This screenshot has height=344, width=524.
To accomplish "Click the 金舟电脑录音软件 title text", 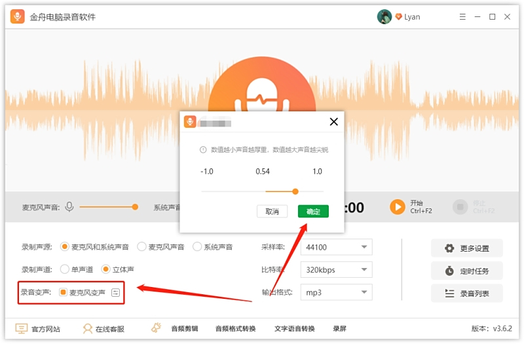I will [63, 17].
